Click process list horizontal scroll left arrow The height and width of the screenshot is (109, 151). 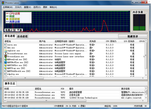point(5,78)
